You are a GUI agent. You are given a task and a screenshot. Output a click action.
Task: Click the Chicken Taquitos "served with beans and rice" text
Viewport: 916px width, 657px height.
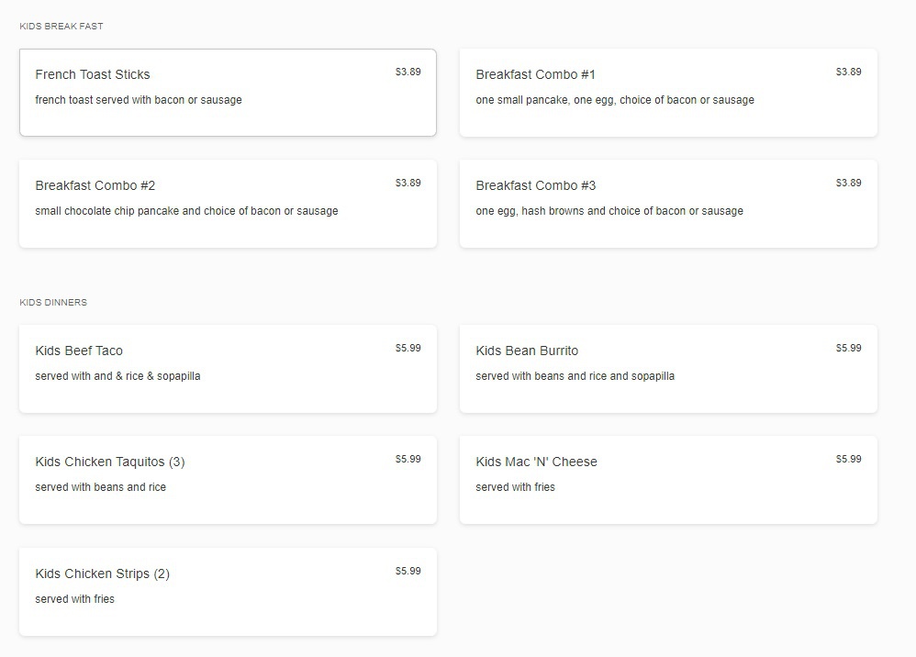tap(101, 487)
